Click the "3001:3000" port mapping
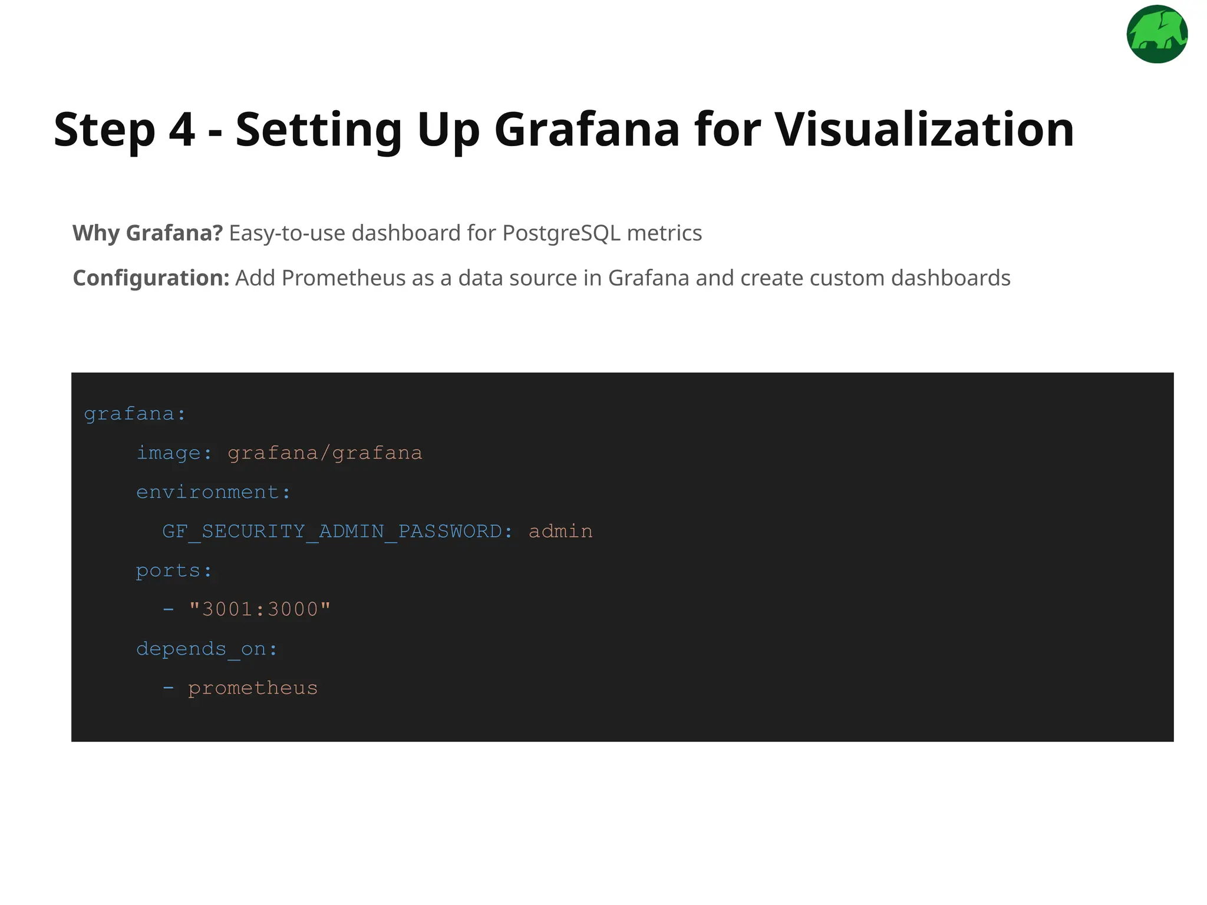The image size is (1207, 905). [x=260, y=609]
